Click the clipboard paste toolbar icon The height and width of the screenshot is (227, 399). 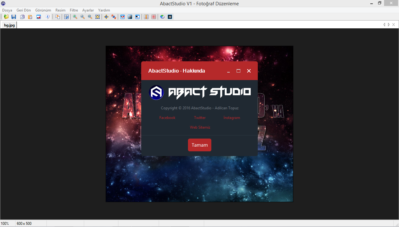click(30, 17)
